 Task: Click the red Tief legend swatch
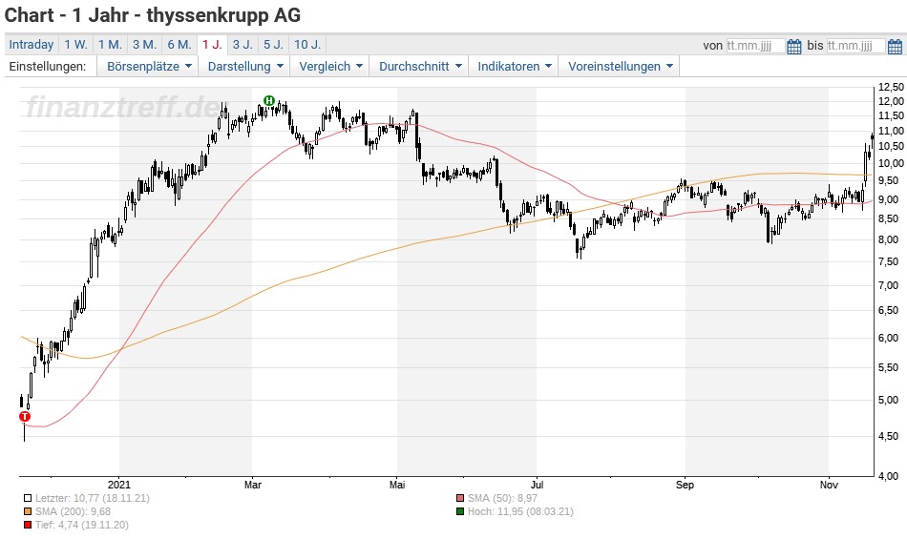click(x=28, y=525)
